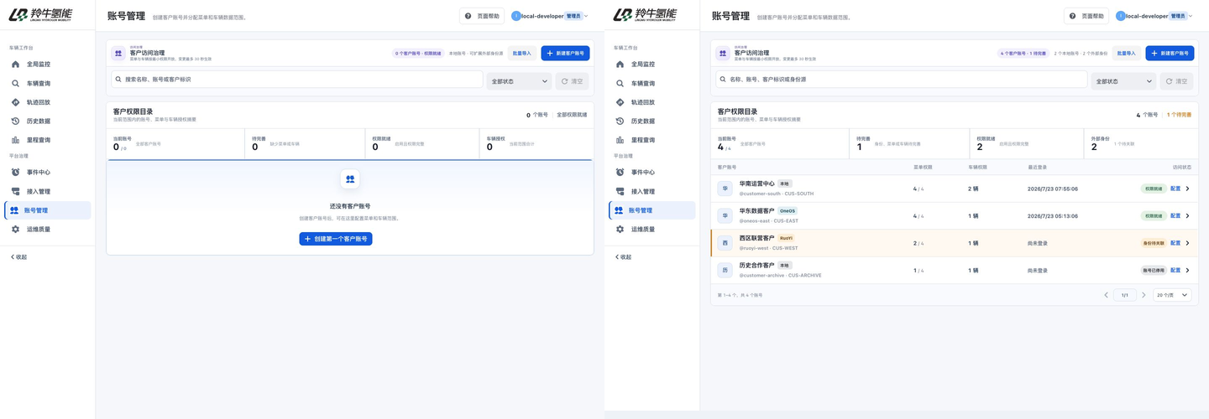1209x419 pixels.
Task: Click 事件中心 alarm icon in the four-account view
Action: coord(620,173)
